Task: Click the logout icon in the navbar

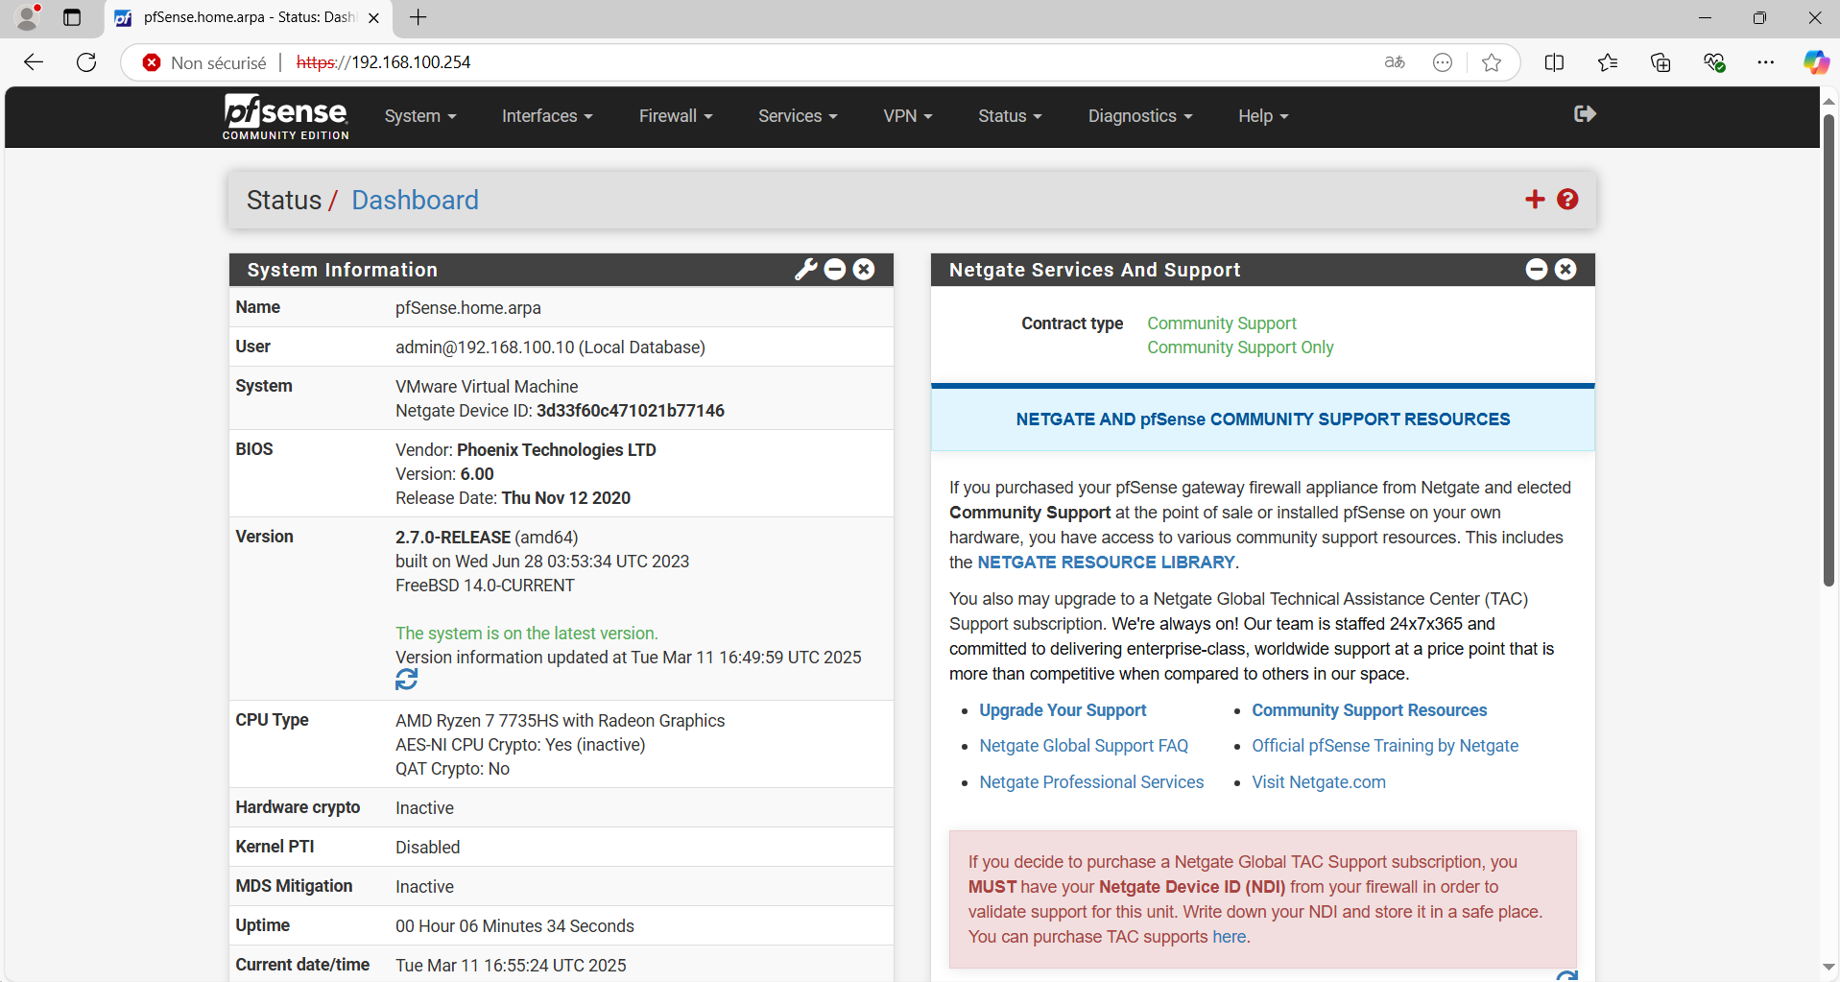Action: (1584, 114)
